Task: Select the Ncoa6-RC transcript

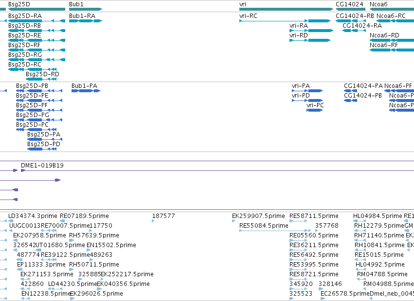Action: (x=395, y=21)
